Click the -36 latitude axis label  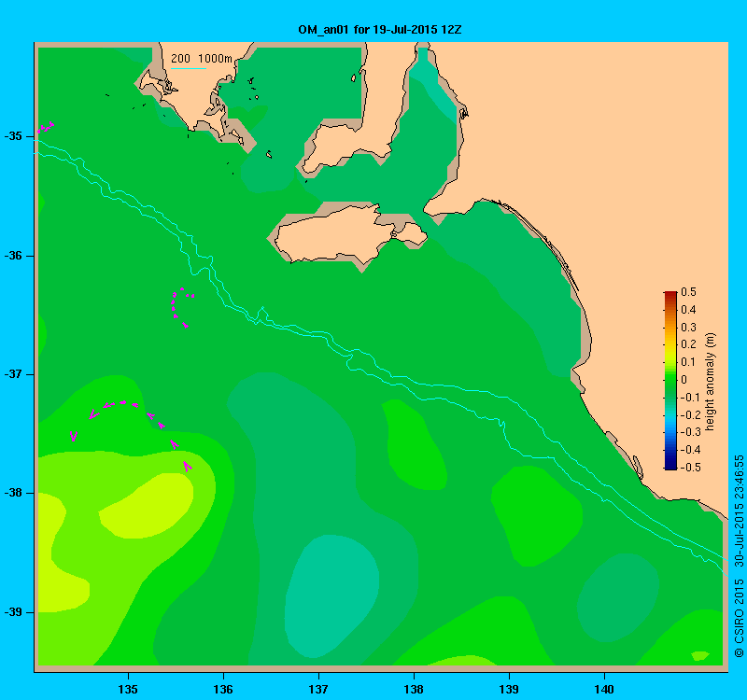click(13, 256)
